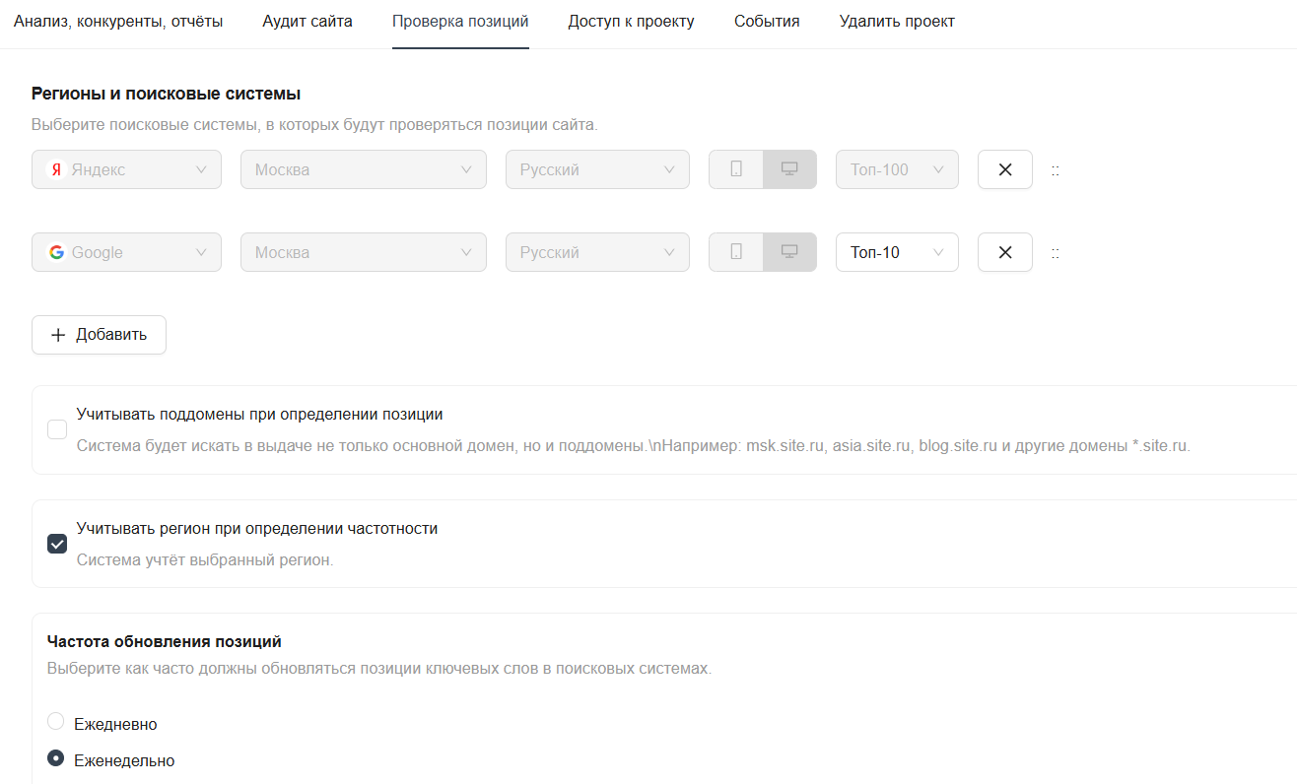Select desktop device icon in Yandex row

tap(788, 169)
